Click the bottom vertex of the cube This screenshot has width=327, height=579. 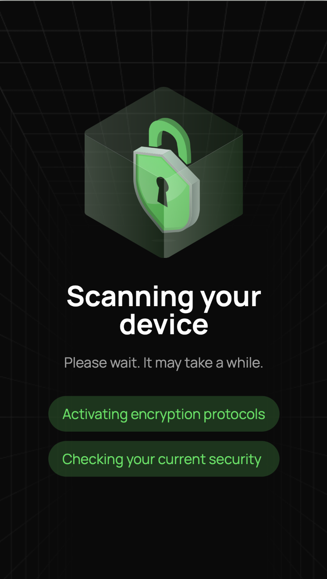tap(164, 256)
